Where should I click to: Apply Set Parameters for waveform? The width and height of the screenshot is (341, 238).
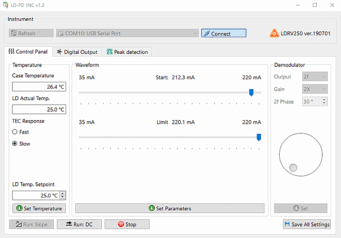pos(170,209)
